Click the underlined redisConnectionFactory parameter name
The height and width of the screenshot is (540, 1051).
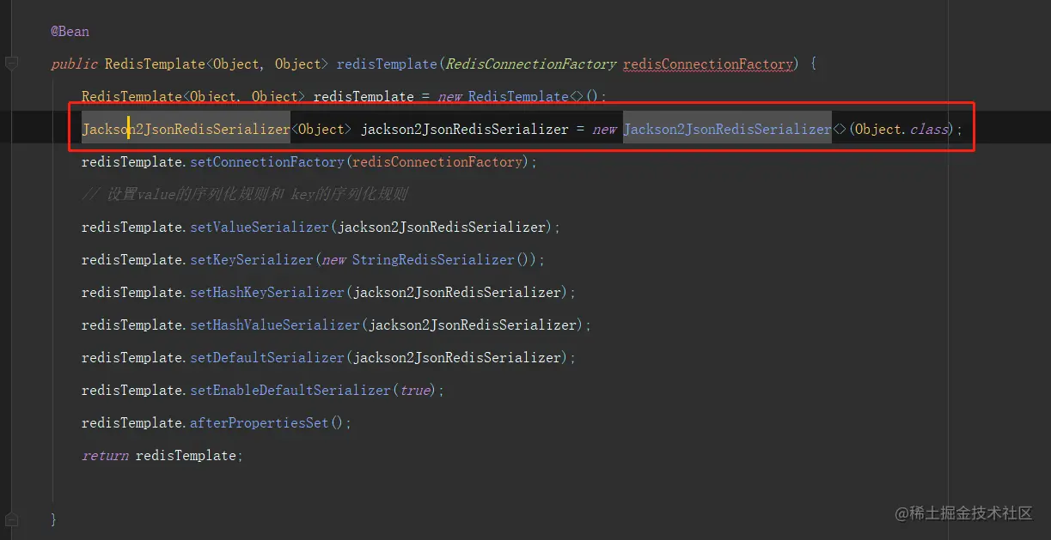click(x=708, y=64)
